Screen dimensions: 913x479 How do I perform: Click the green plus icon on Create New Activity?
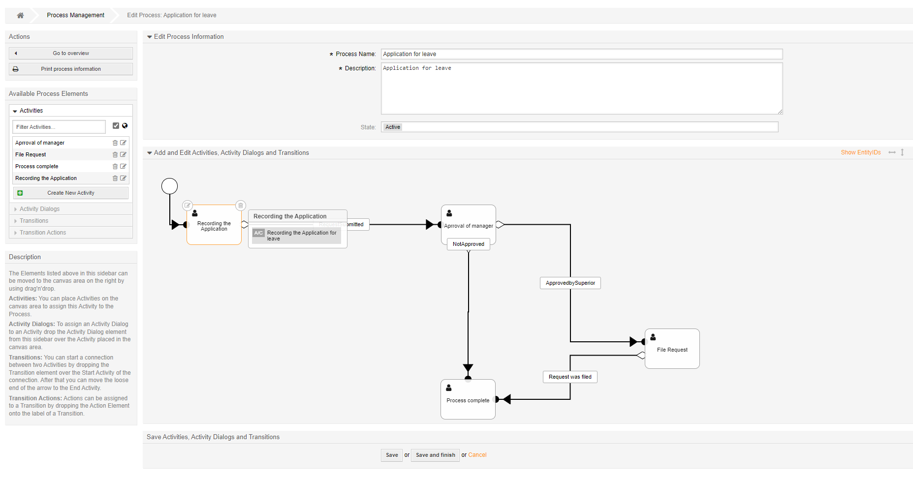pyautogui.click(x=20, y=192)
